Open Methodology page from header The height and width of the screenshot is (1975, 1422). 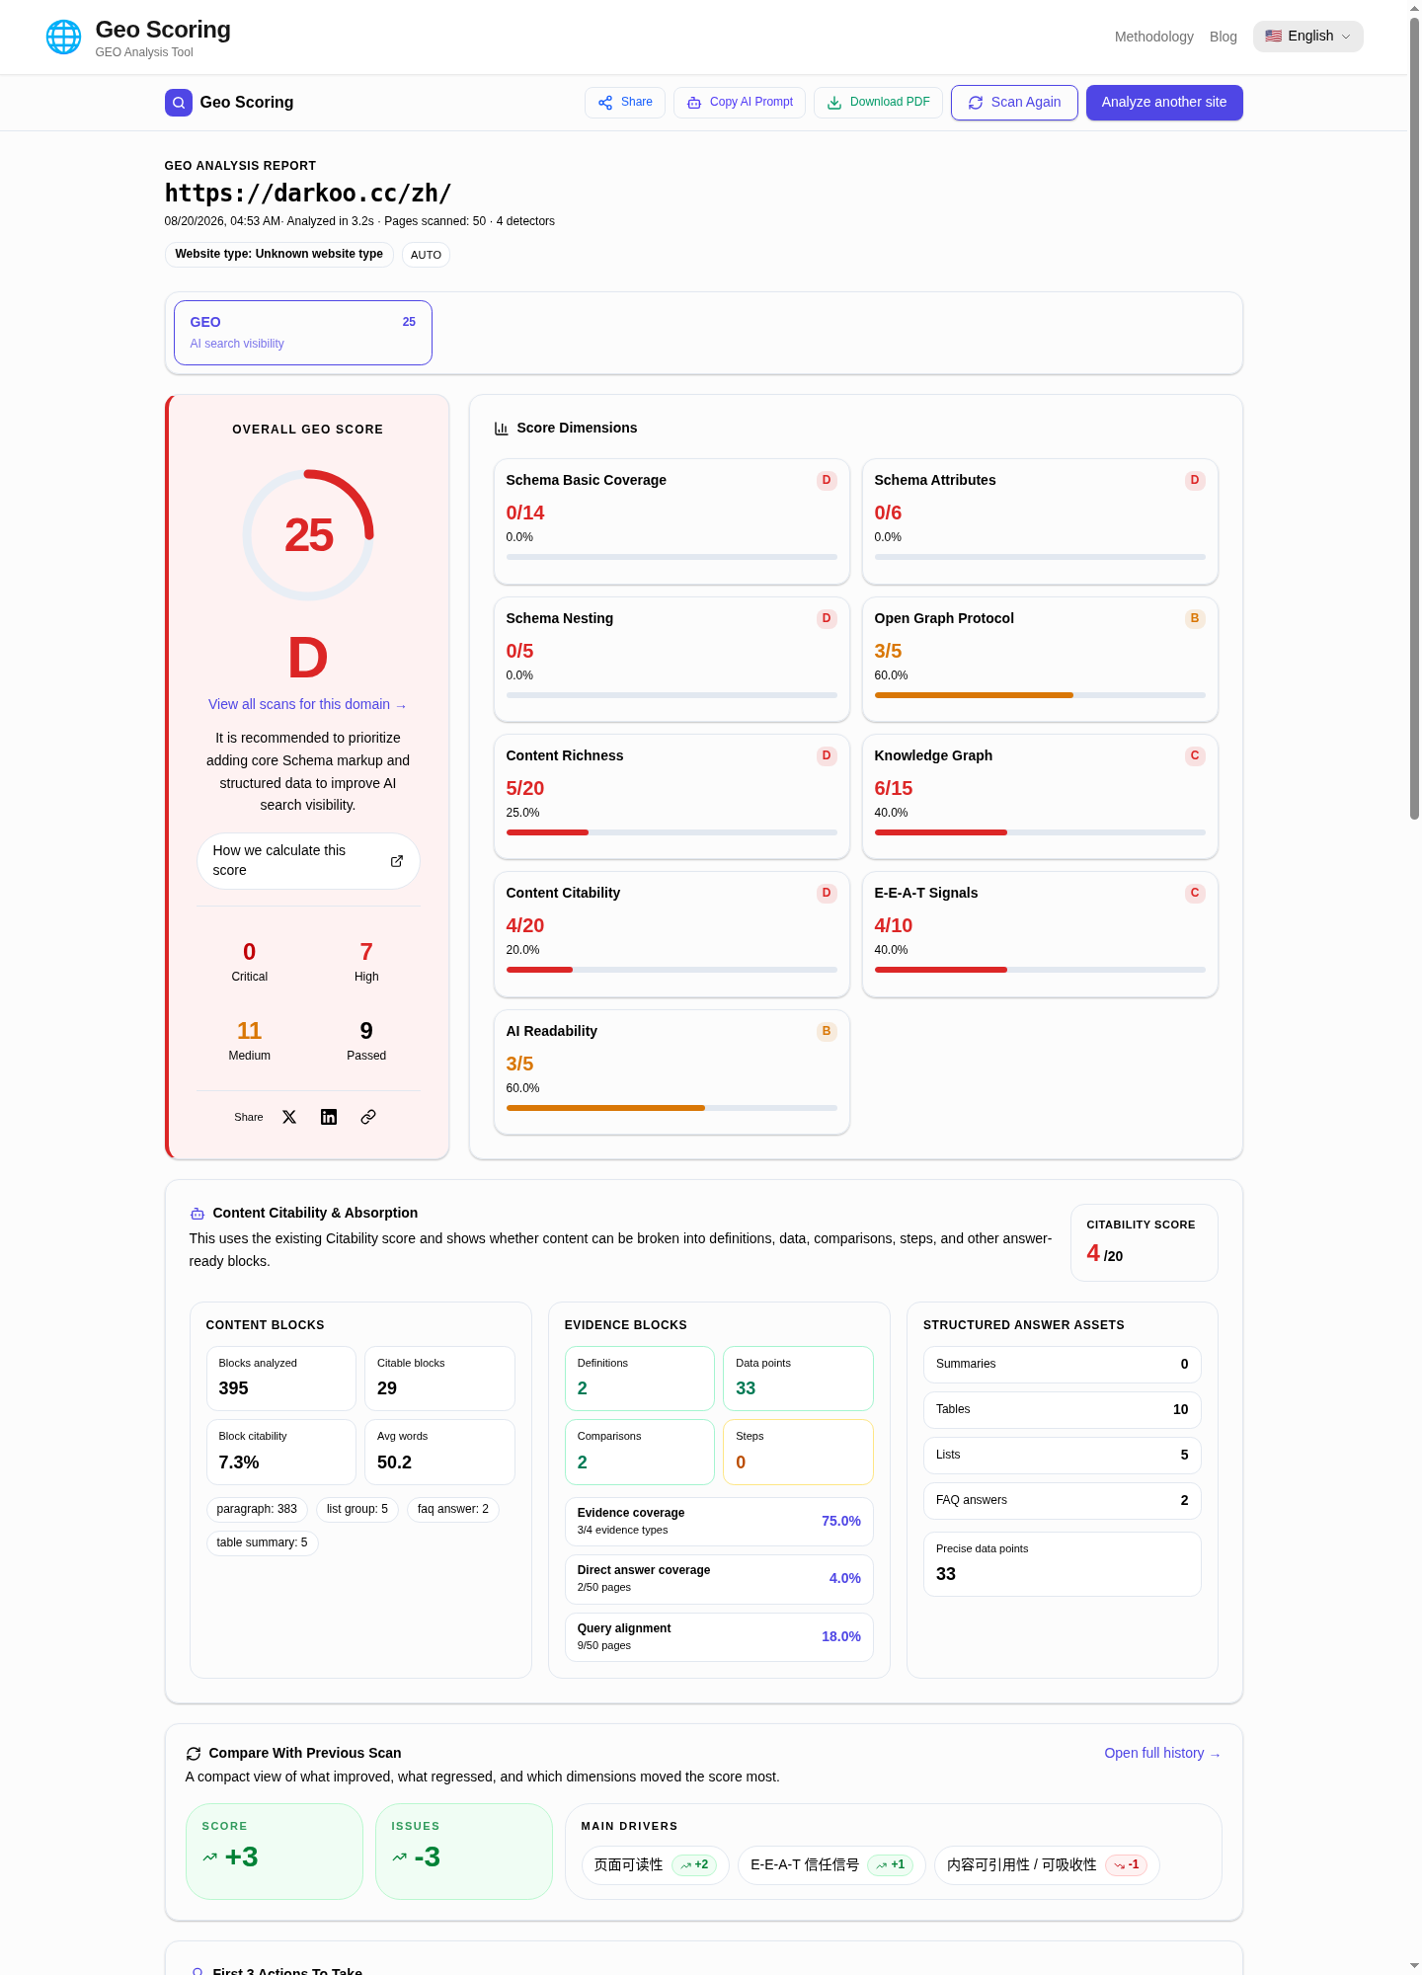click(1154, 37)
